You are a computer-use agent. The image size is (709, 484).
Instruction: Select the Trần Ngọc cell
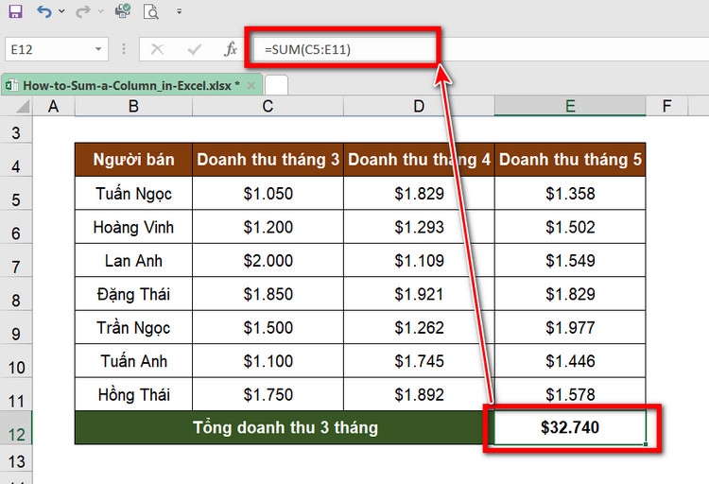[133, 327]
